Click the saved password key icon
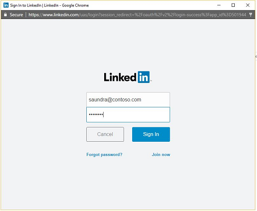The image size is (257, 211). pyautogui.click(x=251, y=15)
